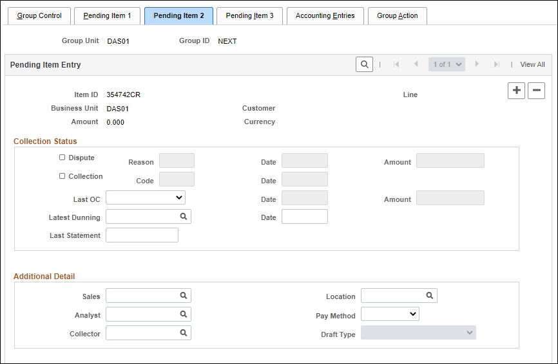The image size is (558, 364).
Task: Open lookup for Location field
Action: pyautogui.click(x=430, y=295)
